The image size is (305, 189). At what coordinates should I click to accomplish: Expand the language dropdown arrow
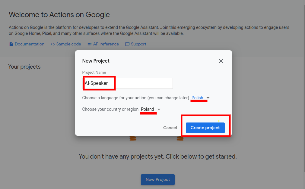(x=208, y=98)
